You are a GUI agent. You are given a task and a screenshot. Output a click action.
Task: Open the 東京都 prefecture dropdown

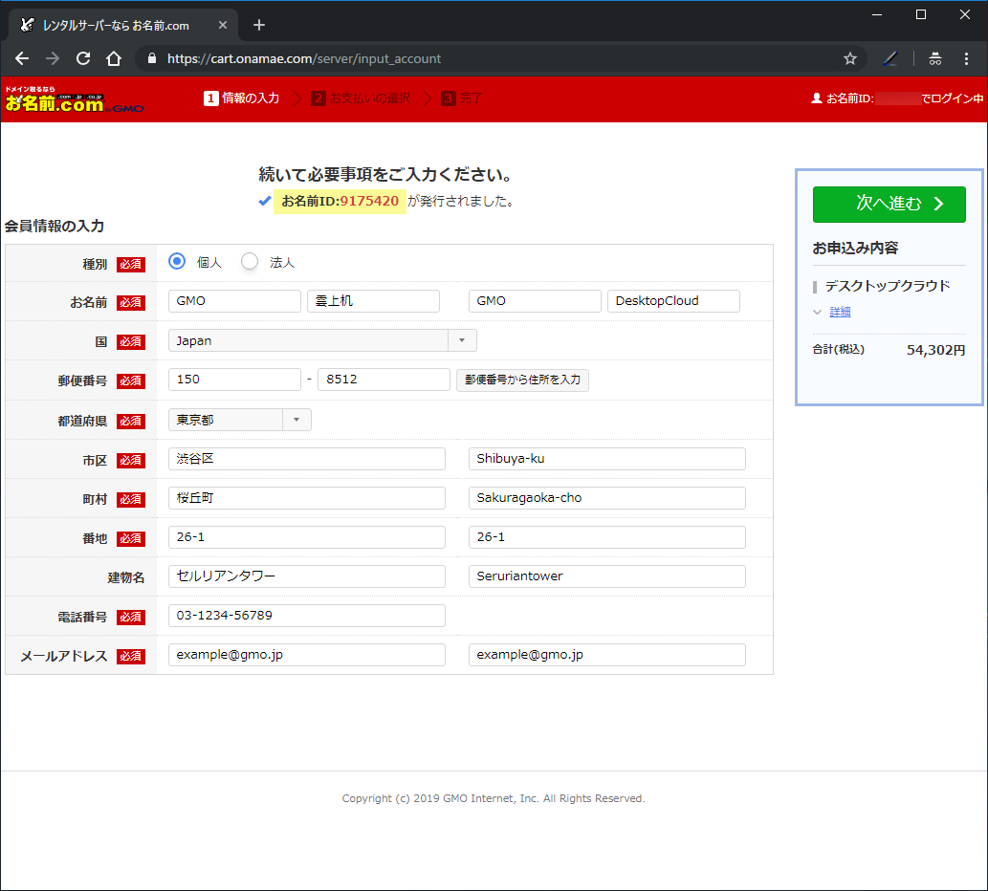click(240, 420)
